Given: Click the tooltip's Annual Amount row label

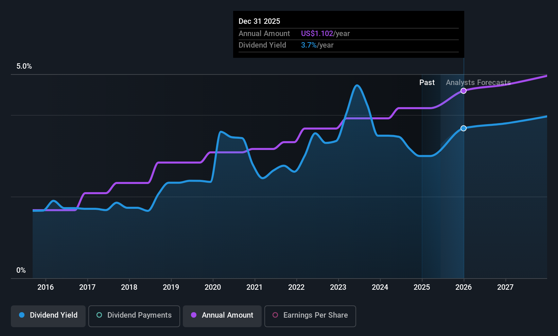Looking at the screenshot, I should pos(264,34).
